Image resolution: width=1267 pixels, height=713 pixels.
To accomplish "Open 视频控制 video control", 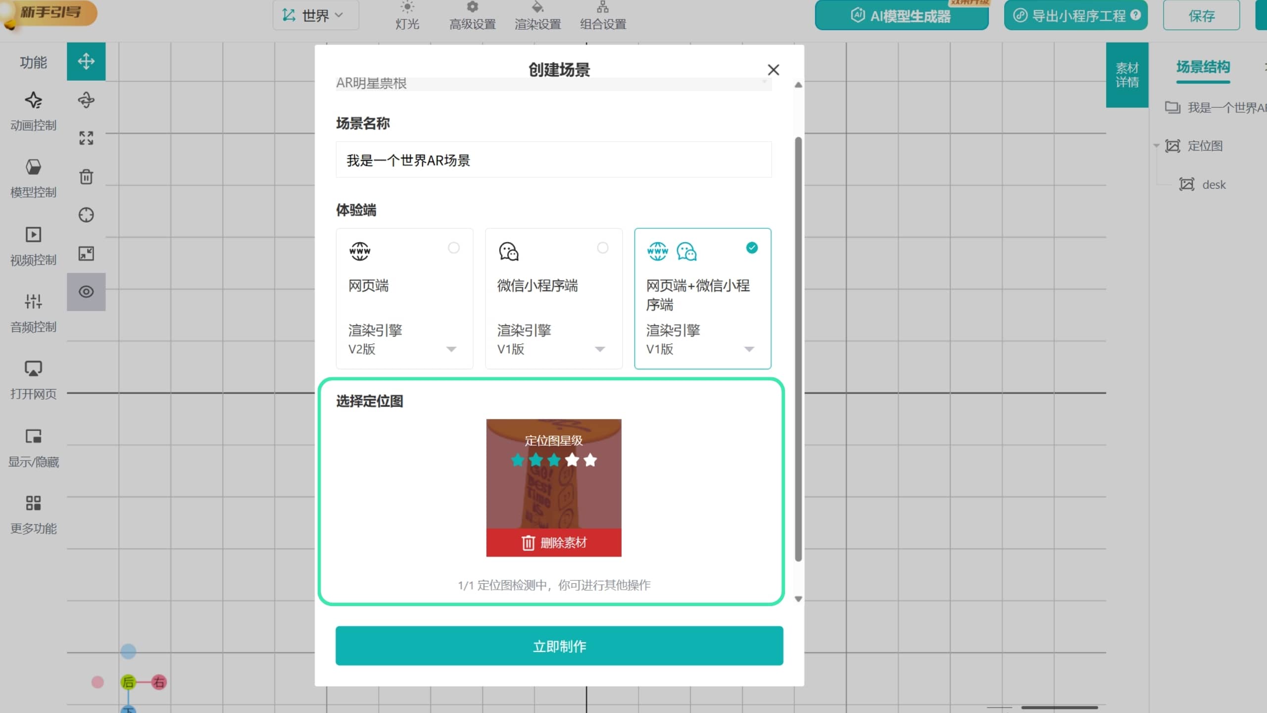I will [33, 246].
